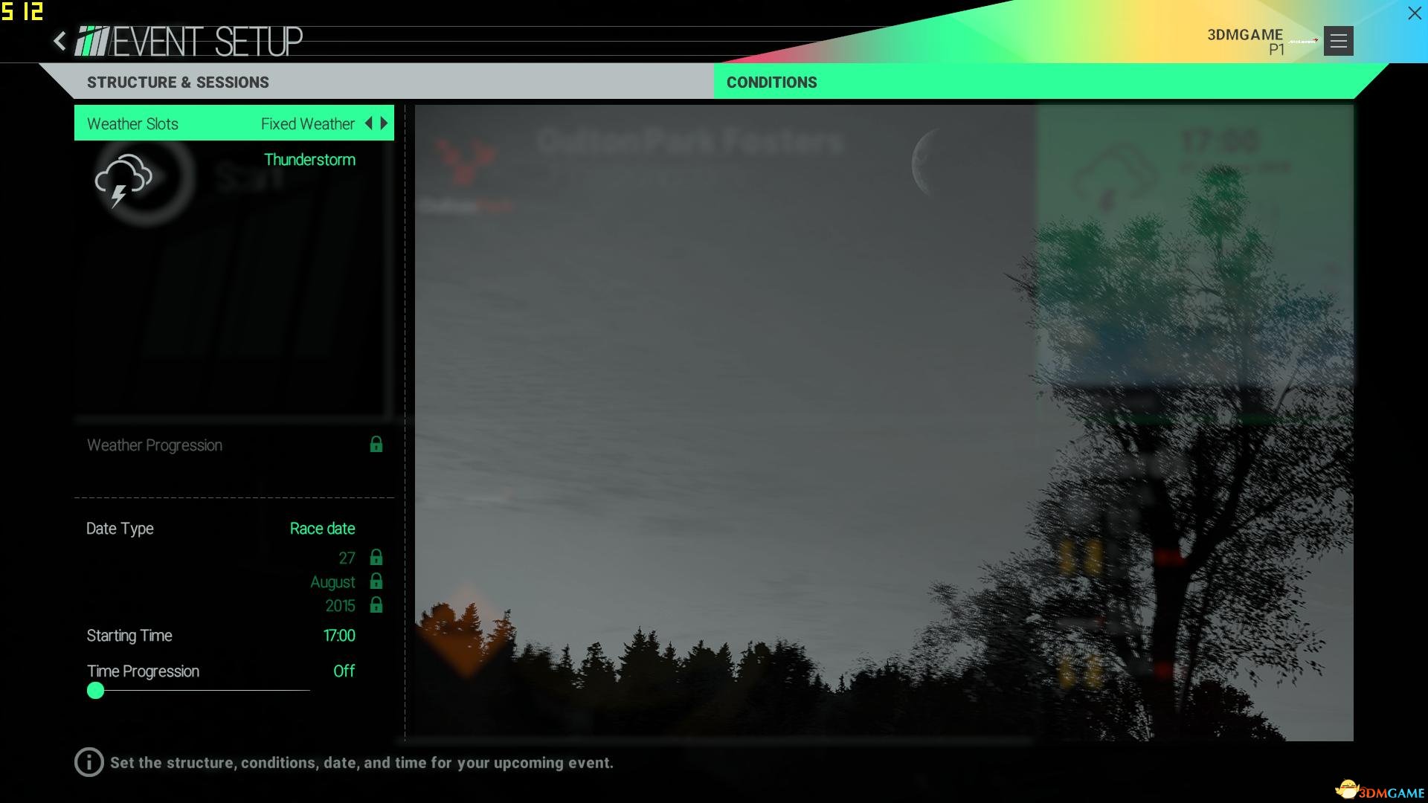Click the locked August month value

coord(332,582)
